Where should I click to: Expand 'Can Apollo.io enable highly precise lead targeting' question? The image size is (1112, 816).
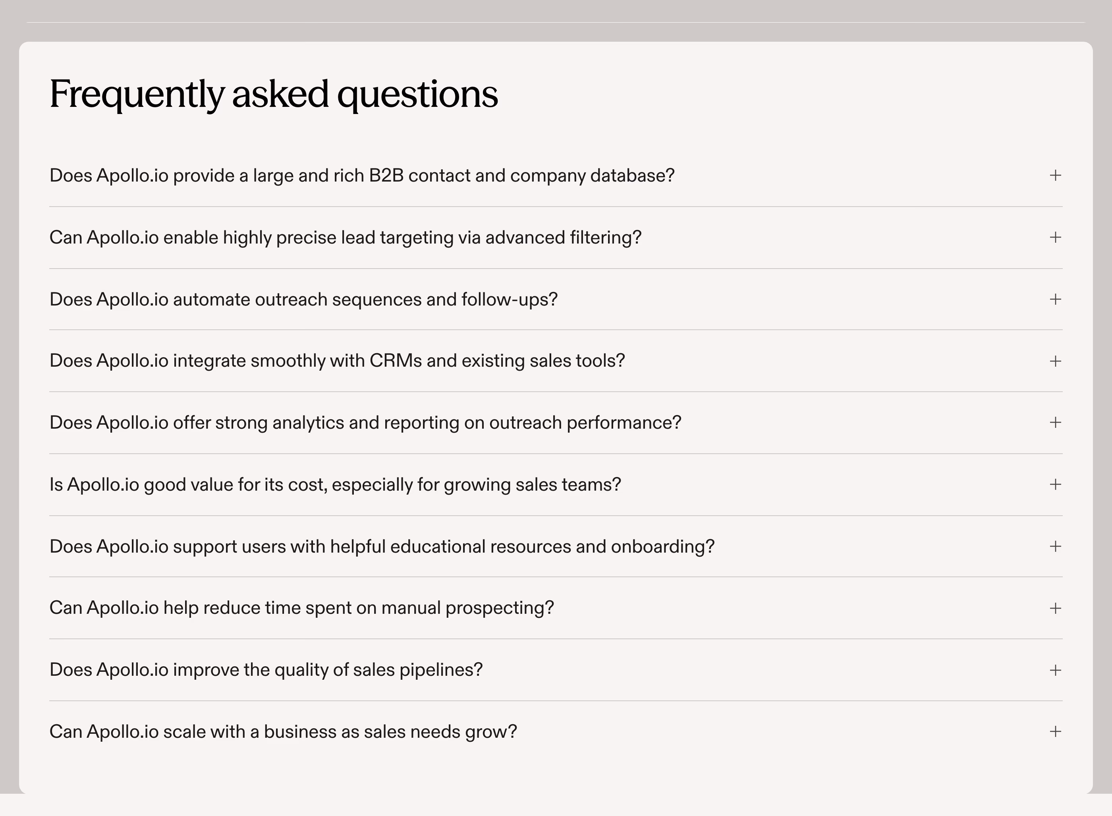[x=346, y=238]
